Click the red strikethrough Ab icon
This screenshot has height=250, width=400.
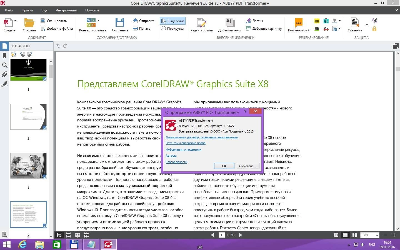[326, 29]
